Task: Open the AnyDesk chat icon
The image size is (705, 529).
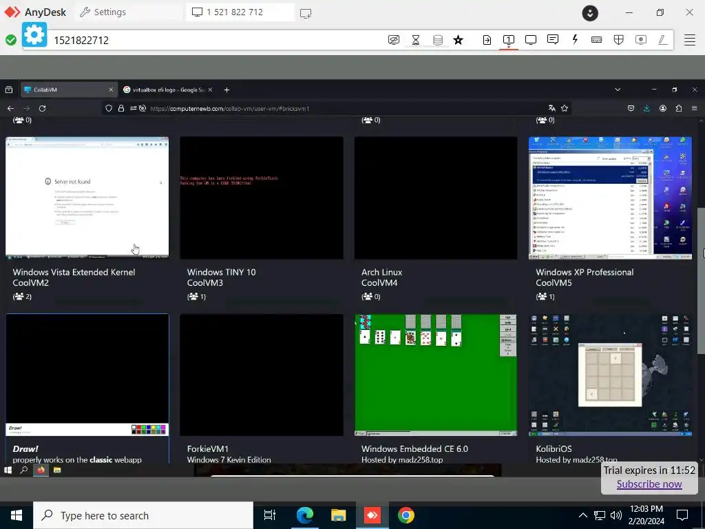Action: pyautogui.click(x=553, y=39)
